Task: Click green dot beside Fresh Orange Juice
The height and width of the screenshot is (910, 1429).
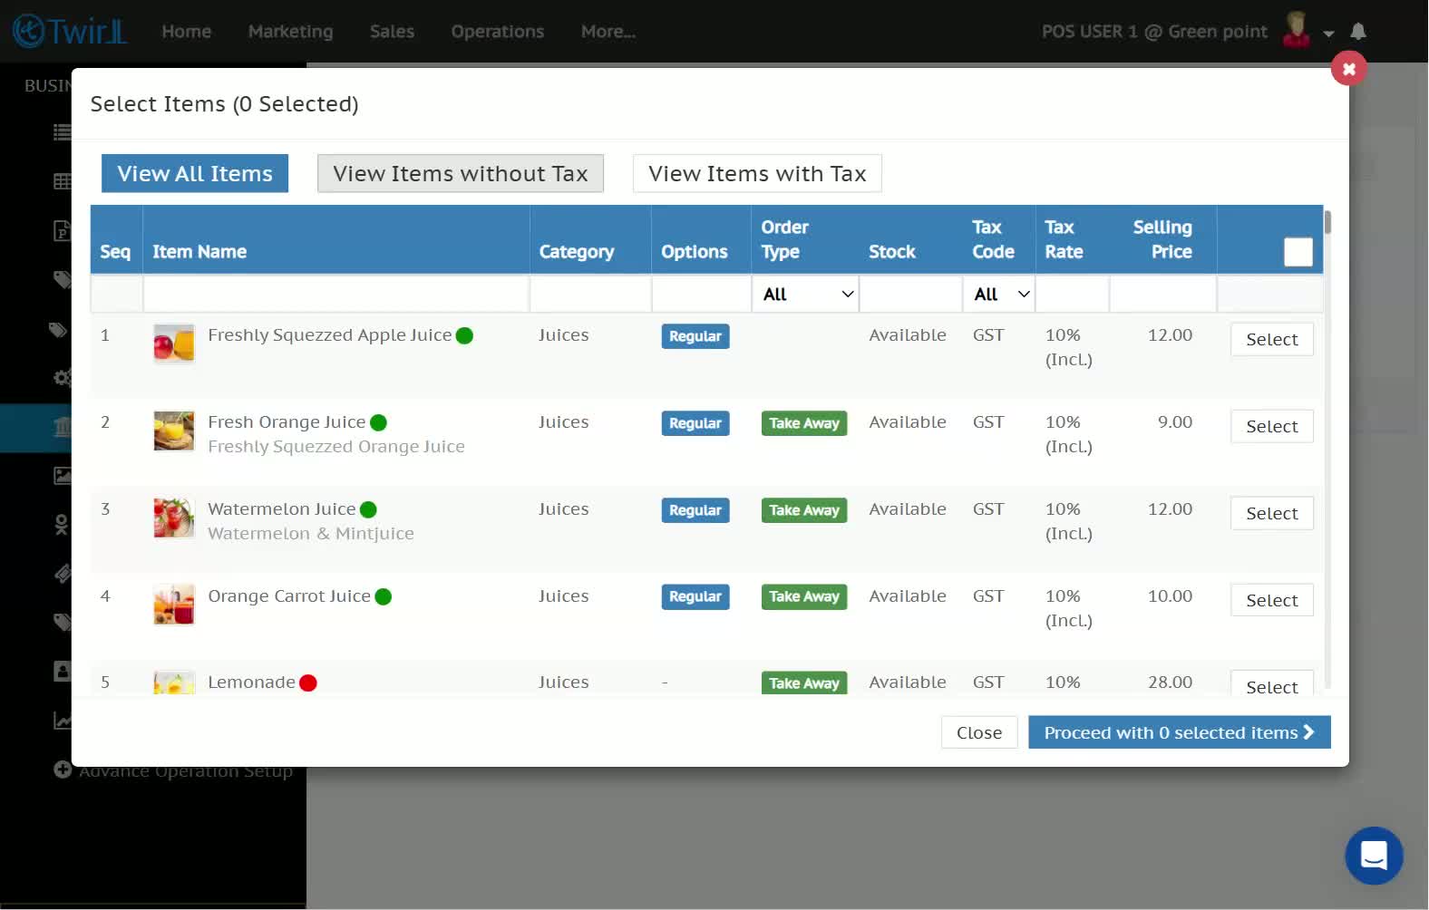Action: click(x=378, y=422)
